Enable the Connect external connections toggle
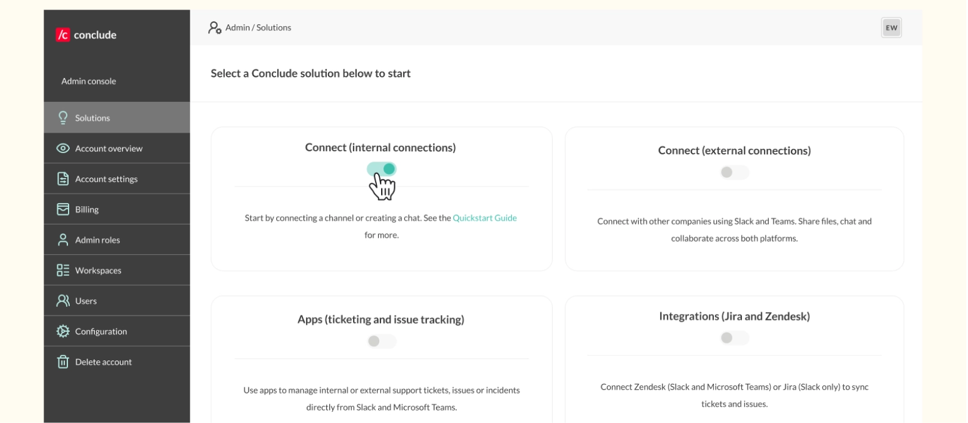968x423 pixels. [734, 172]
